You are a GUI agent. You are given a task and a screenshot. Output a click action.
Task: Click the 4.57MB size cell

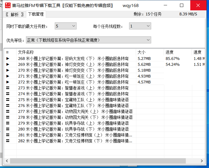[x=144, y=82]
